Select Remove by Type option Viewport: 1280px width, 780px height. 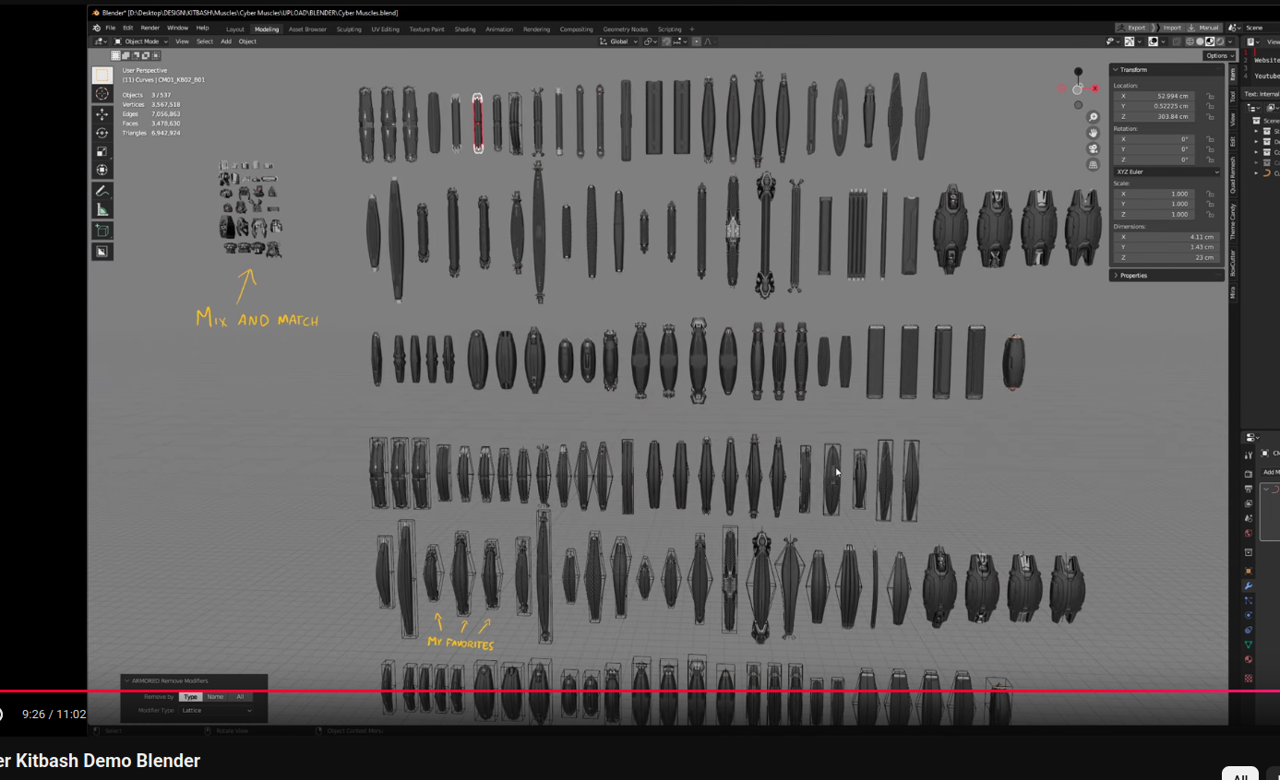190,697
